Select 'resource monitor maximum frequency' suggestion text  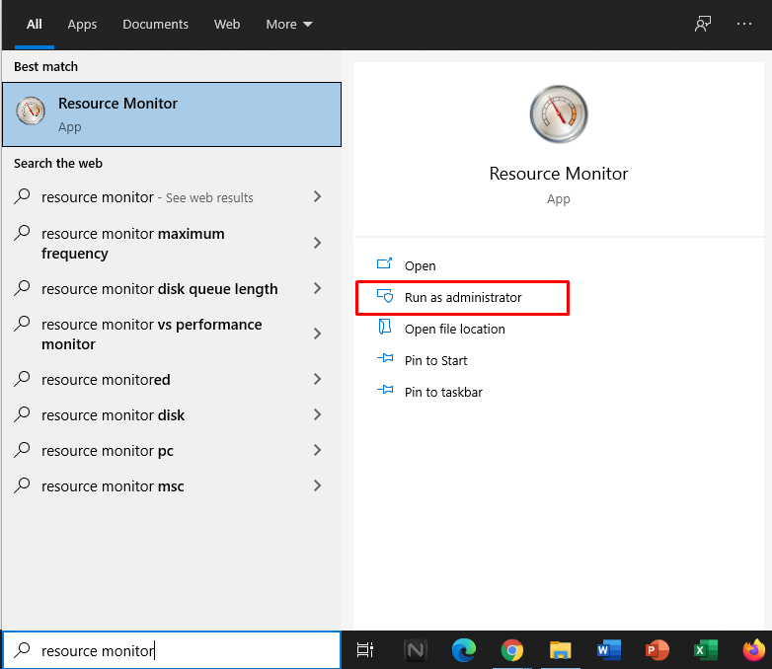coord(133,243)
